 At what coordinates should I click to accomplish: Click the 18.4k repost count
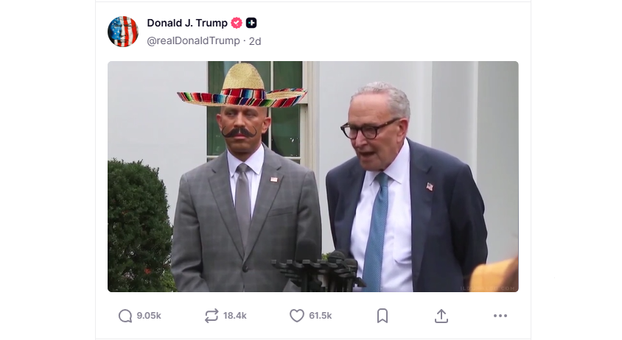(x=235, y=316)
